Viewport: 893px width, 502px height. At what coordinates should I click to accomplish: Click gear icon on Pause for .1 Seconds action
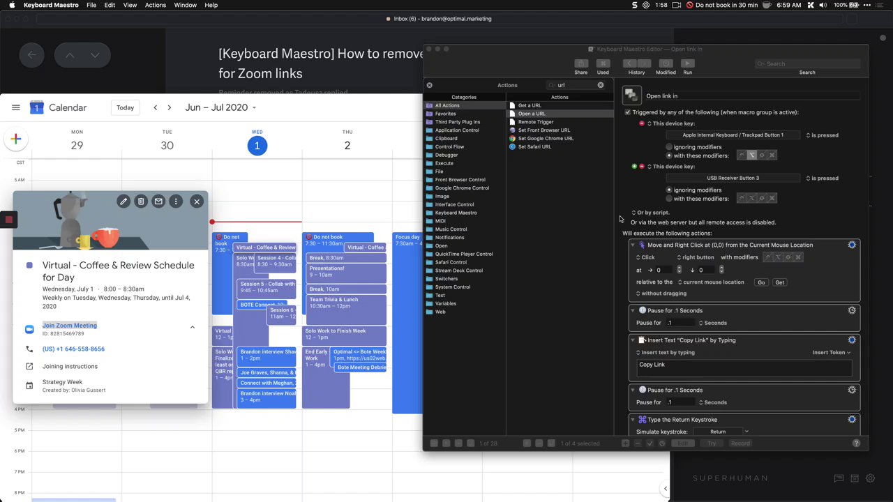point(851,310)
